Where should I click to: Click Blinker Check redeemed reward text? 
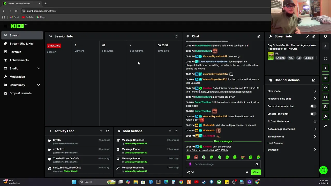(71, 171)
